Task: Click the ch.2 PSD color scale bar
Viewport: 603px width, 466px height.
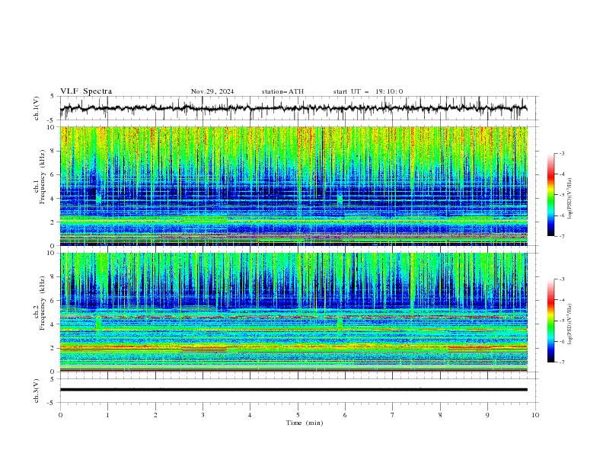Action: 551,321
